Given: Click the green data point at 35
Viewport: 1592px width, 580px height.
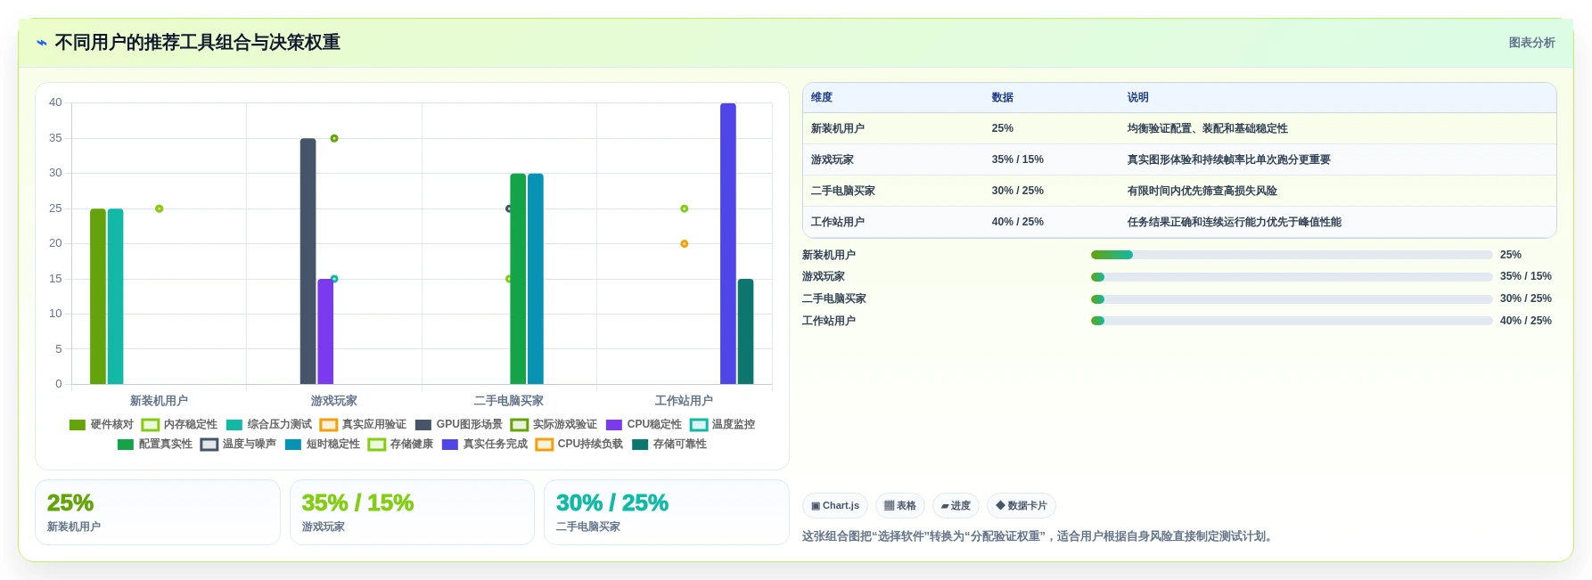Looking at the screenshot, I should click(334, 138).
